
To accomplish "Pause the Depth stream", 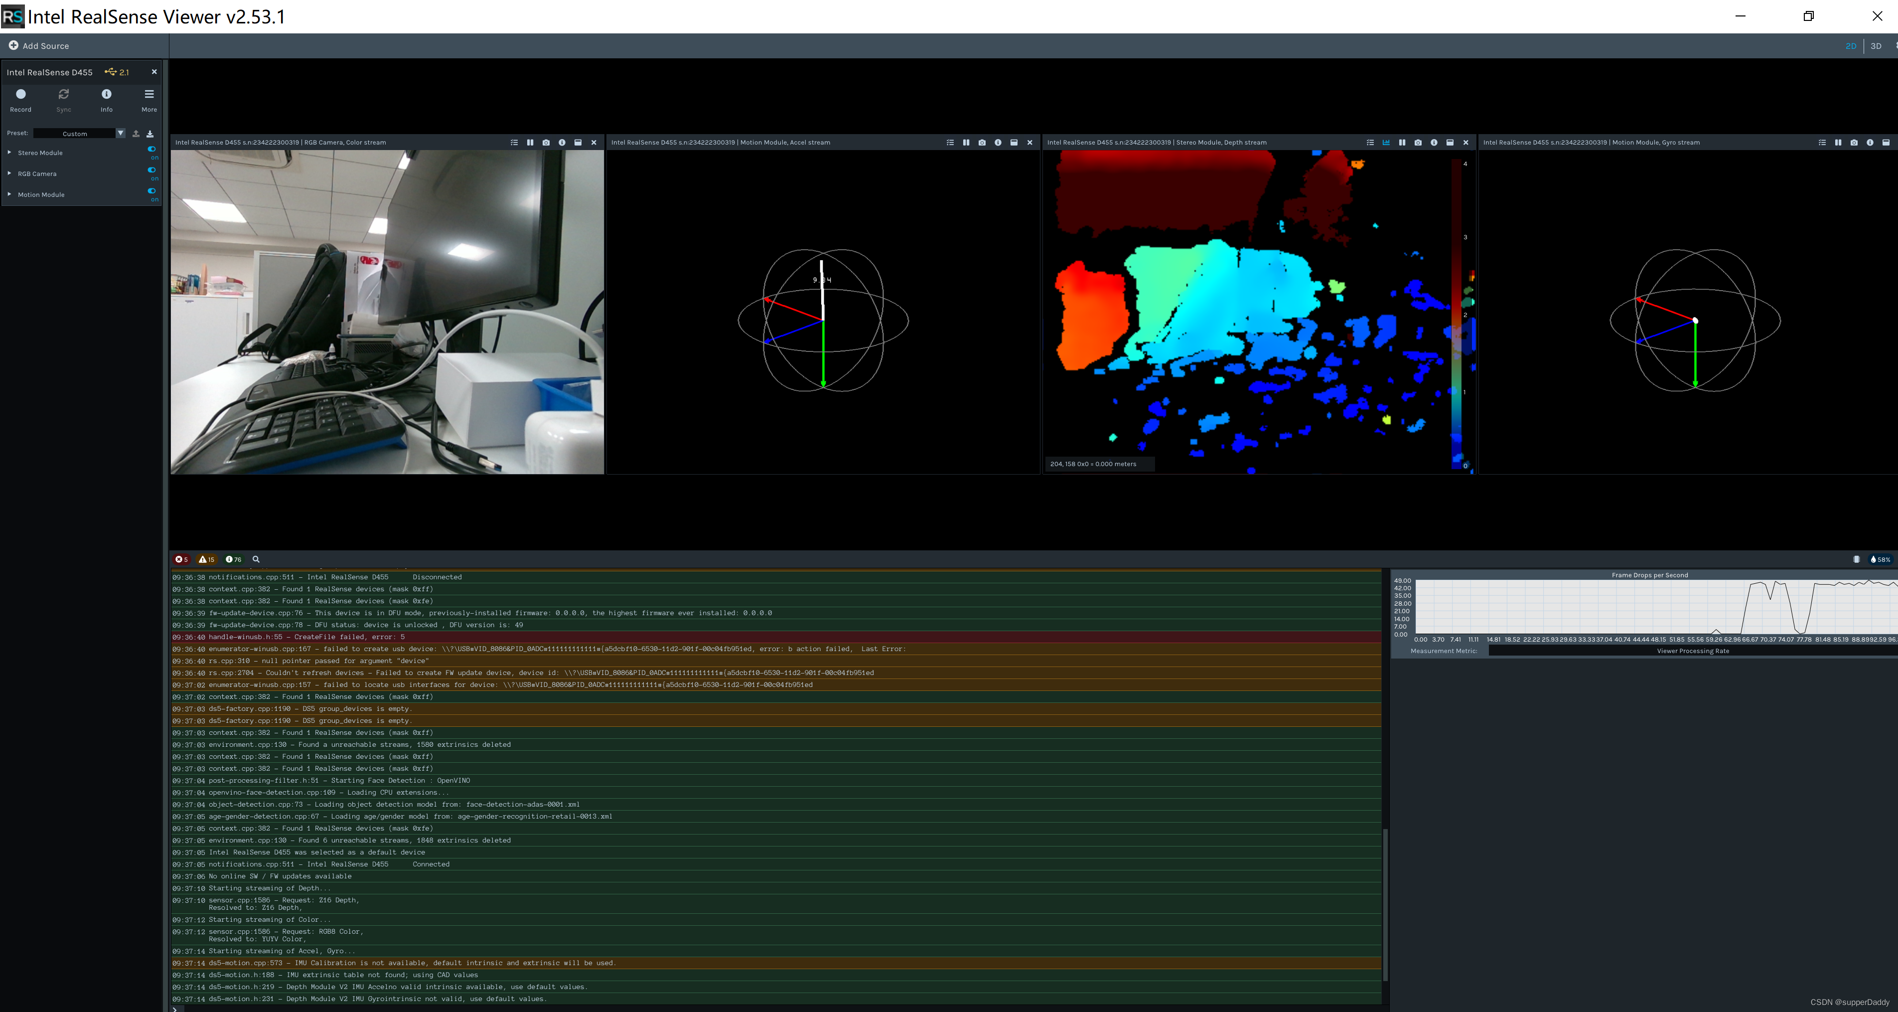I will pos(1402,142).
